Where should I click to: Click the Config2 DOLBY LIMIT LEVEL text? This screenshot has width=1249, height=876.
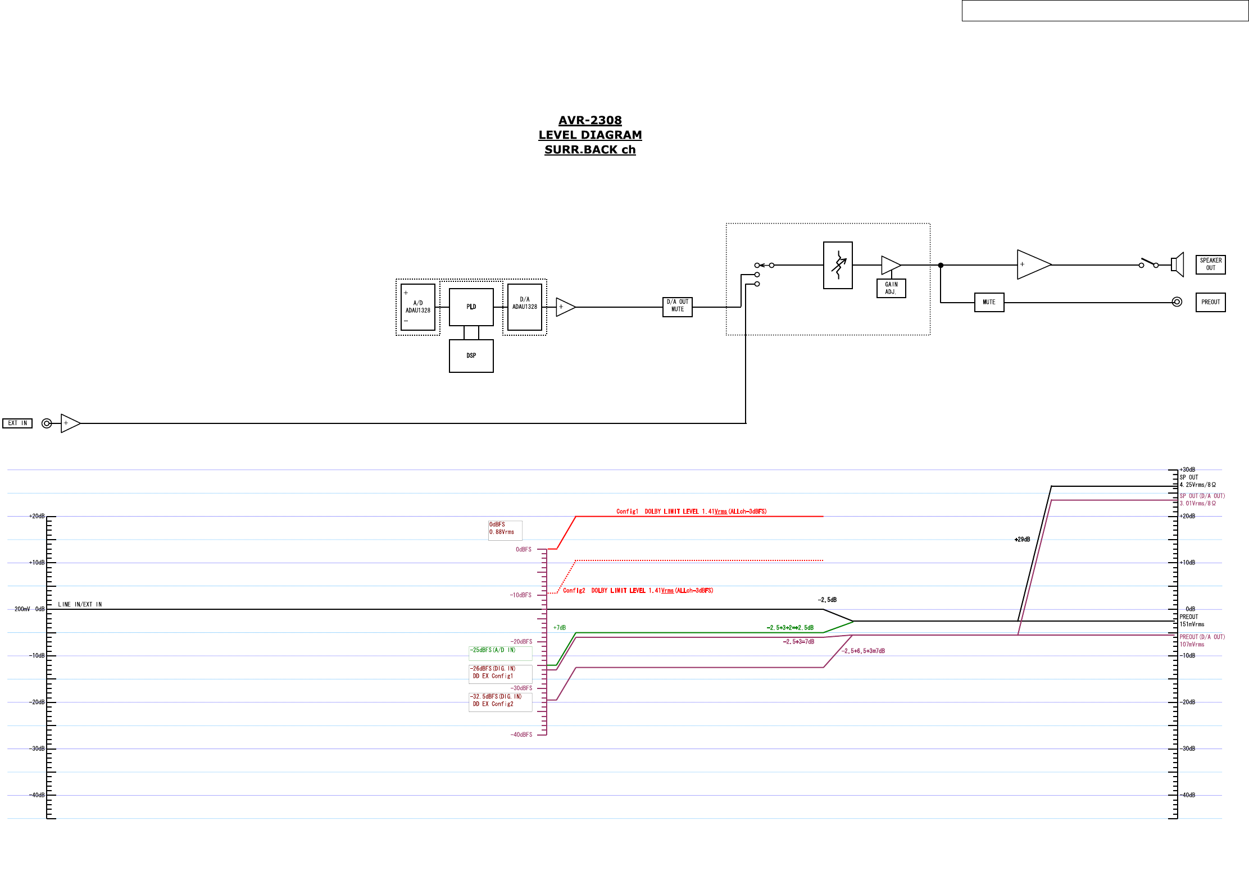(x=638, y=591)
